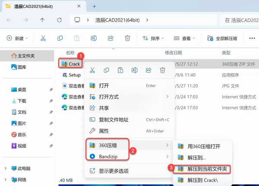Image resolution: width=259 pixels, height=186 pixels.
Task: Select 主文件夹 in the sidebar
Action: click(x=27, y=56)
